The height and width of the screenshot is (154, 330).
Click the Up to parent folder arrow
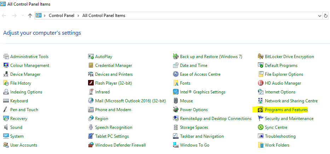(x=30, y=16)
